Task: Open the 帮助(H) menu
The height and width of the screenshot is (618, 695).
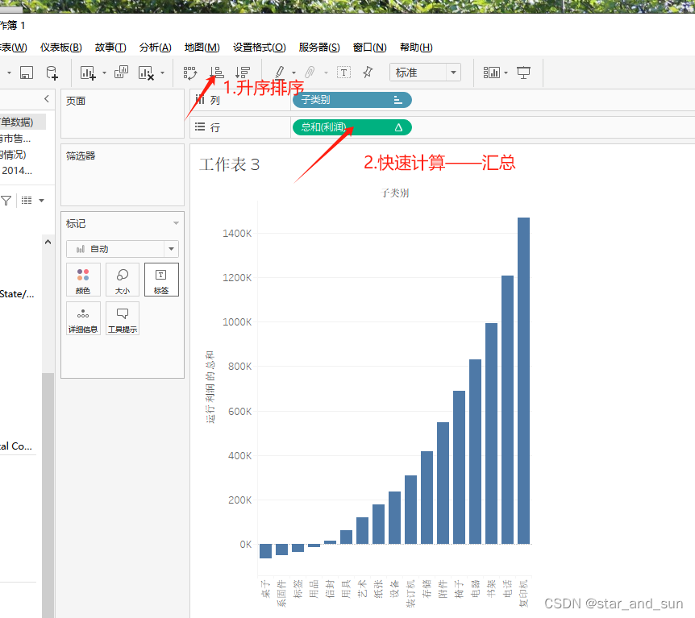Action: [416, 48]
